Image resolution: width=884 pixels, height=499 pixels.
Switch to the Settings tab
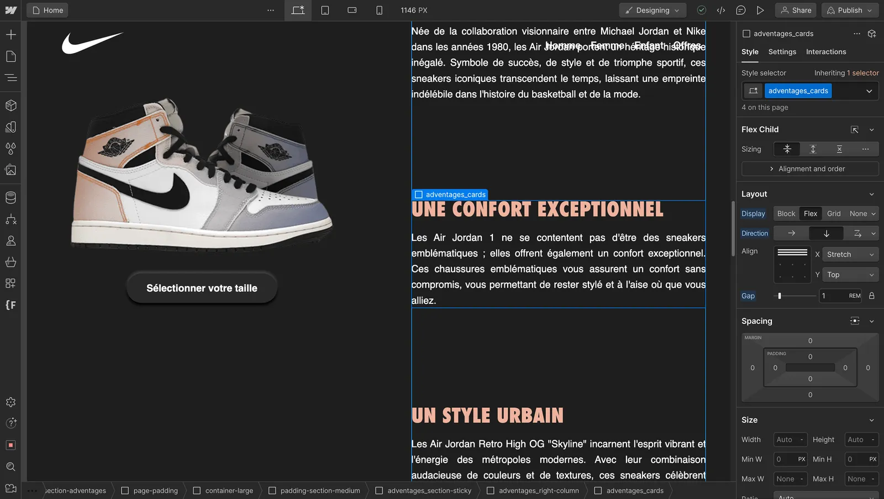pos(782,51)
